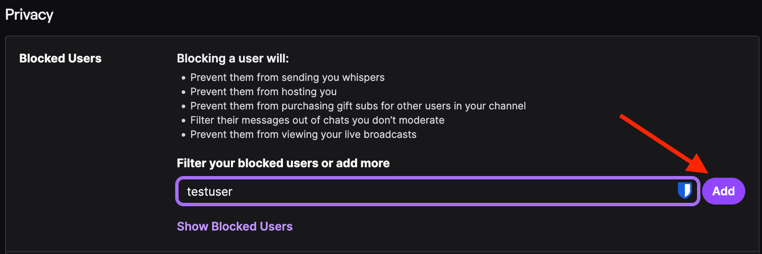
Task: Click the Bitwarden shield icon in the filter field
Action: pyautogui.click(x=684, y=191)
